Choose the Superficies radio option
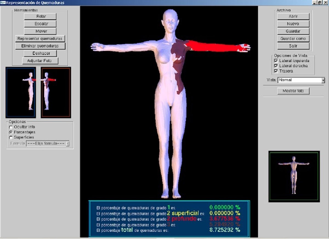This screenshot has width=329, height=239. [x=11, y=137]
